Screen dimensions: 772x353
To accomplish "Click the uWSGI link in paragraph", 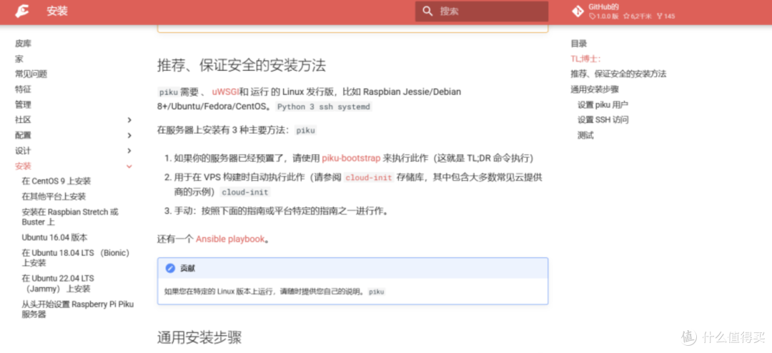I will coord(225,91).
